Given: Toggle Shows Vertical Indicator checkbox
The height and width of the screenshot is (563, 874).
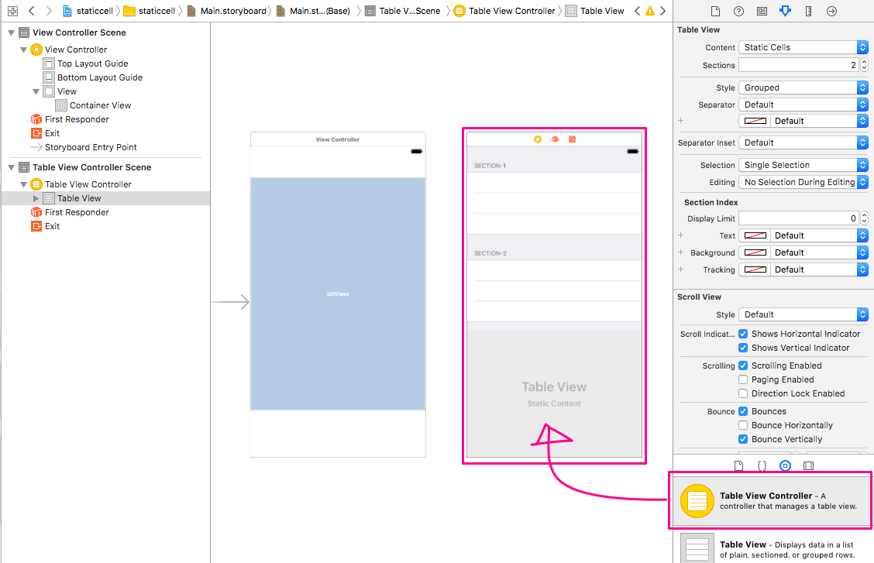Looking at the screenshot, I should (x=743, y=348).
